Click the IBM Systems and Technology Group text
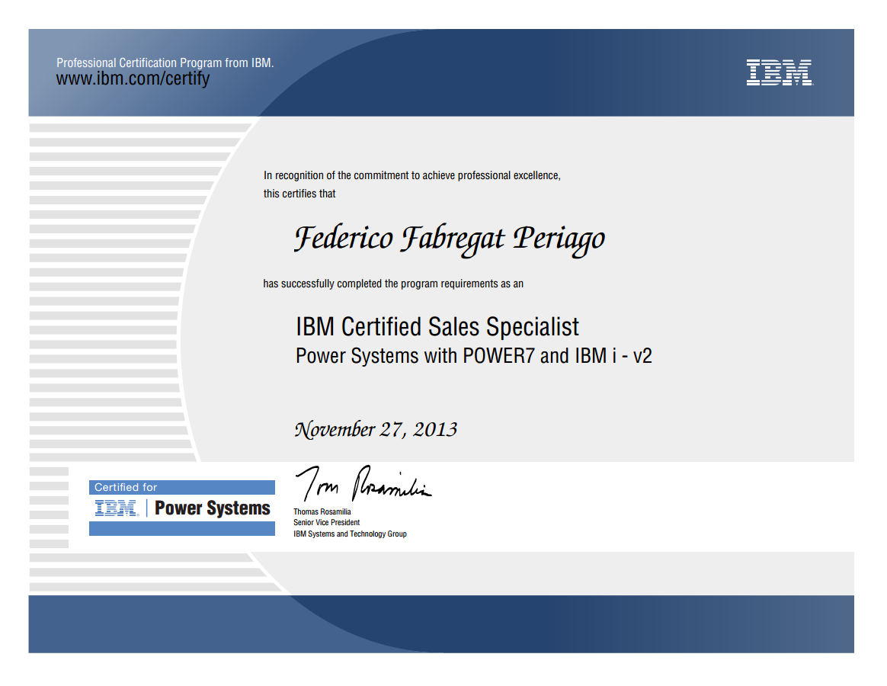Viewport: 887px width, 686px height. [350, 534]
